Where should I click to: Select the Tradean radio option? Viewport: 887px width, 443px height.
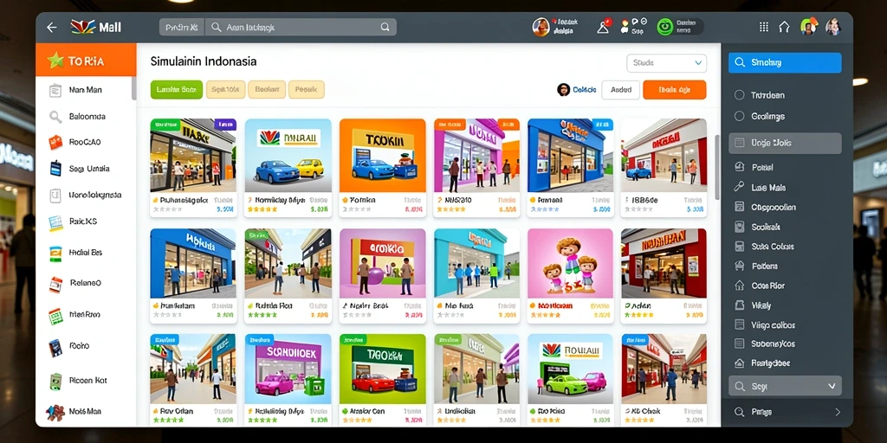[x=739, y=95]
